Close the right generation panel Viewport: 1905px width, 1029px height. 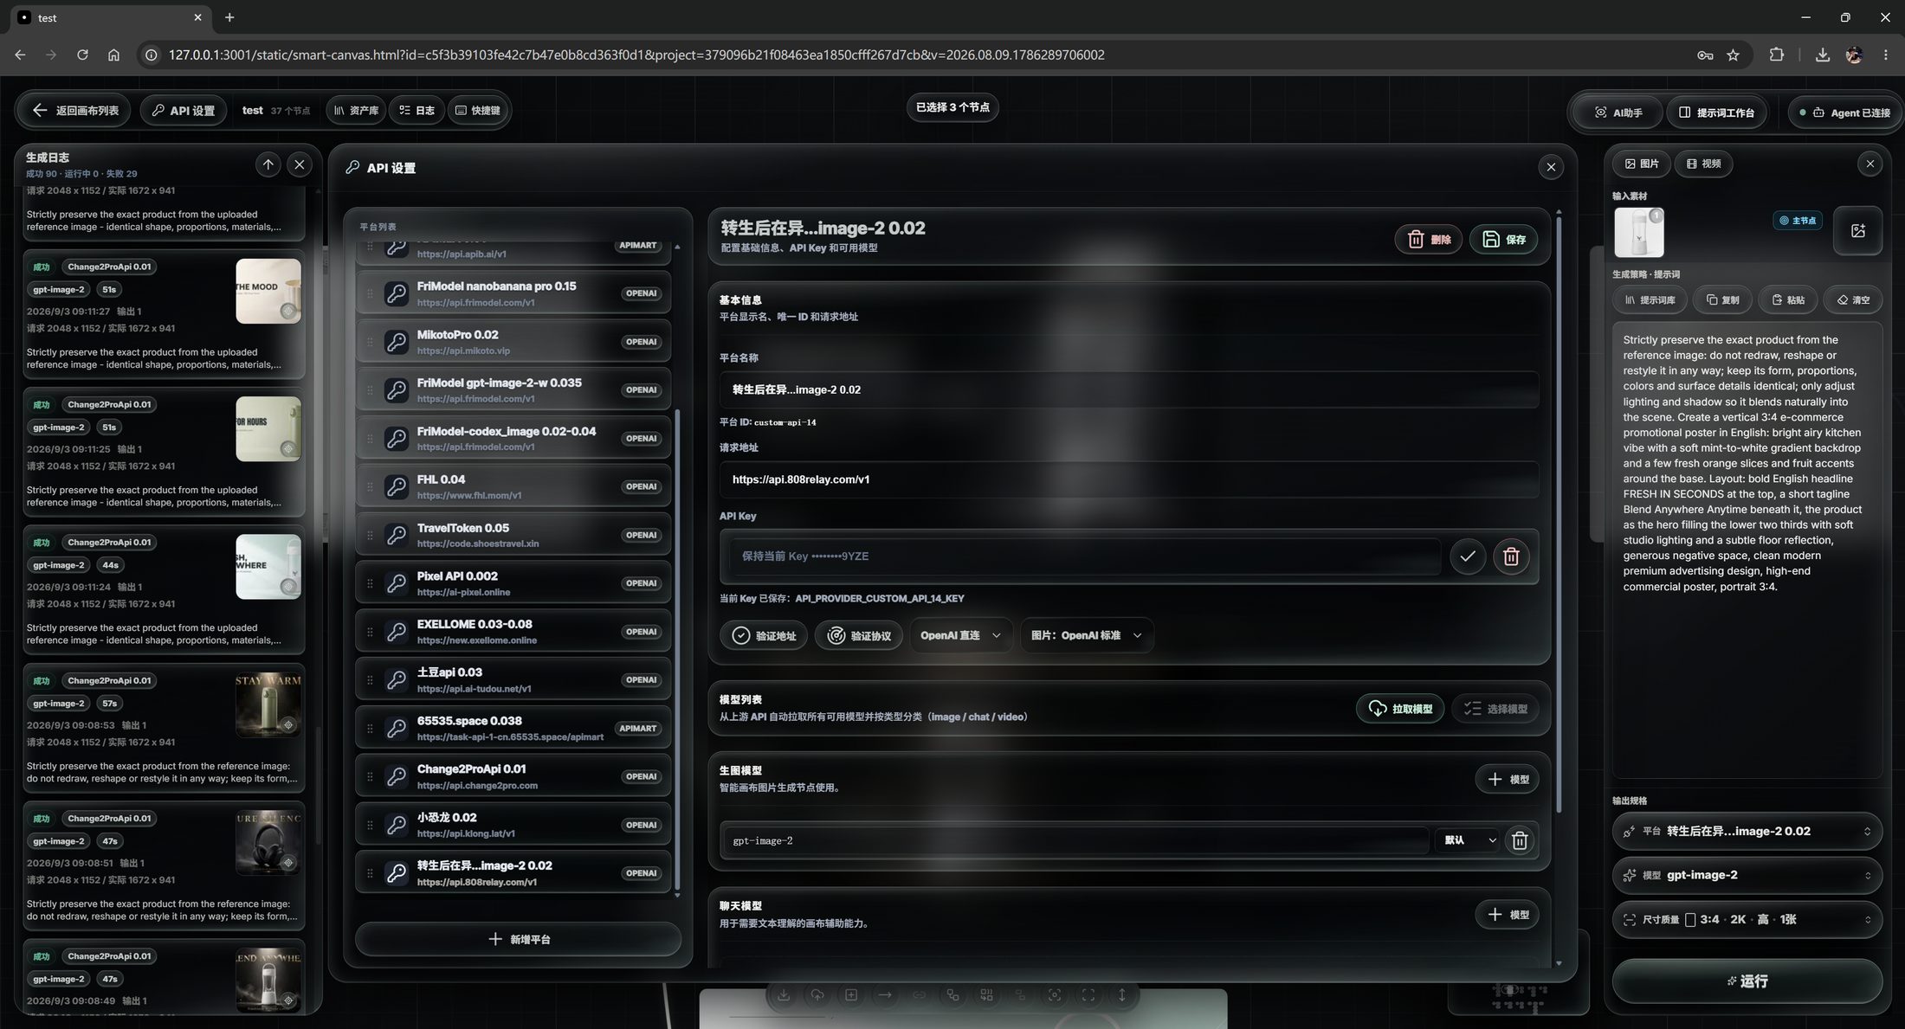(1869, 164)
